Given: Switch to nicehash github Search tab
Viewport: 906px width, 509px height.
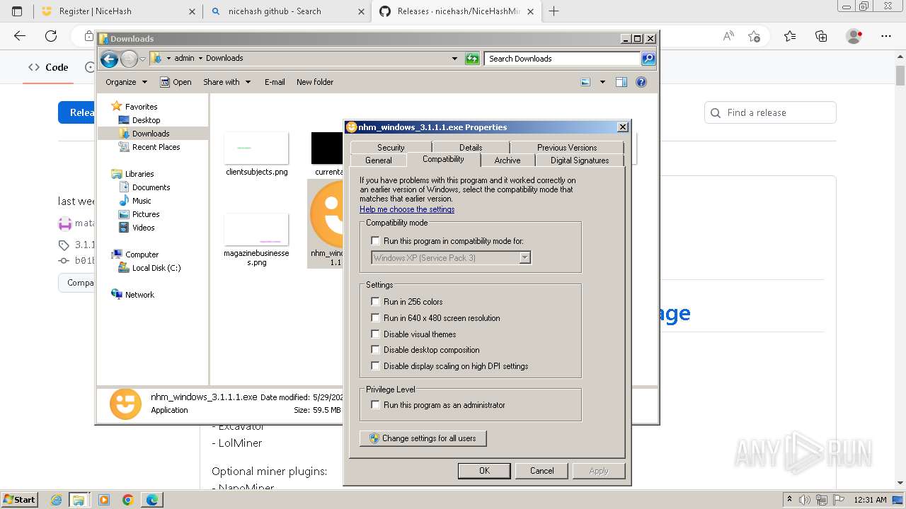Looking at the screenshot, I should point(287,11).
